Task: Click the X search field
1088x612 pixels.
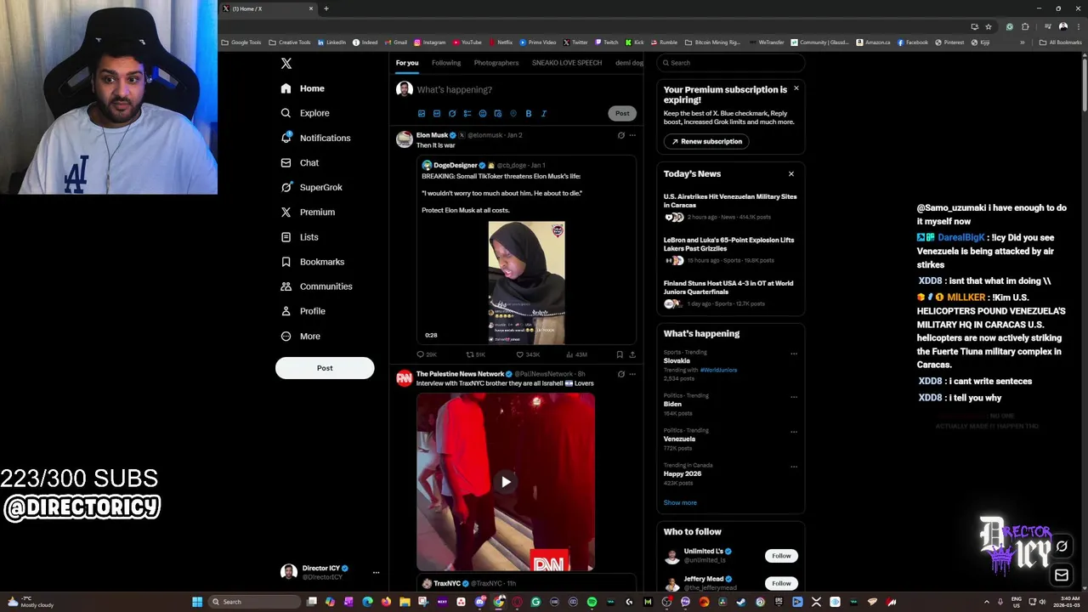Action: point(731,63)
